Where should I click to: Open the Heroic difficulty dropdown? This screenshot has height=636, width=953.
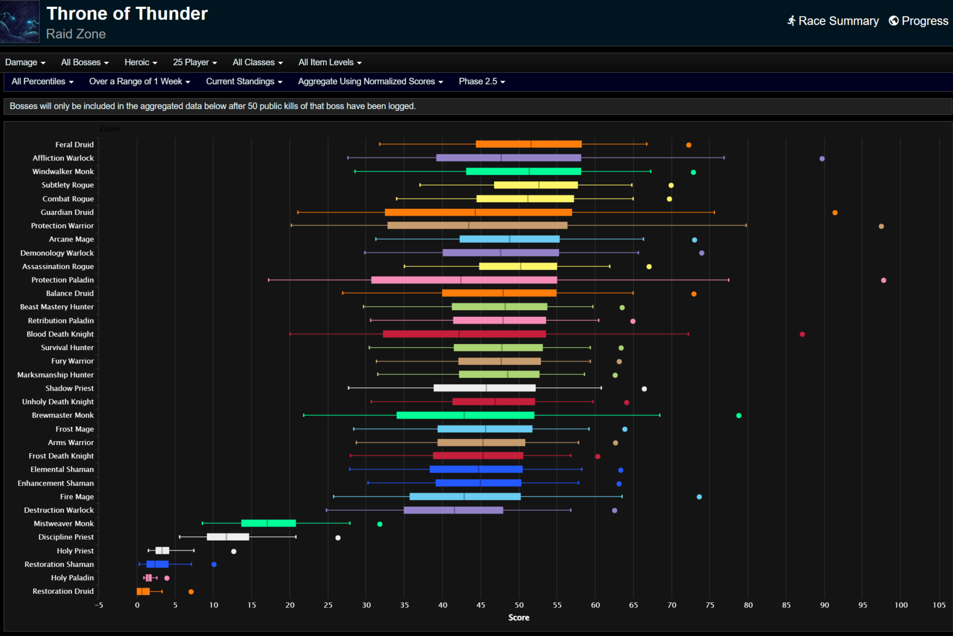pyautogui.click(x=140, y=62)
